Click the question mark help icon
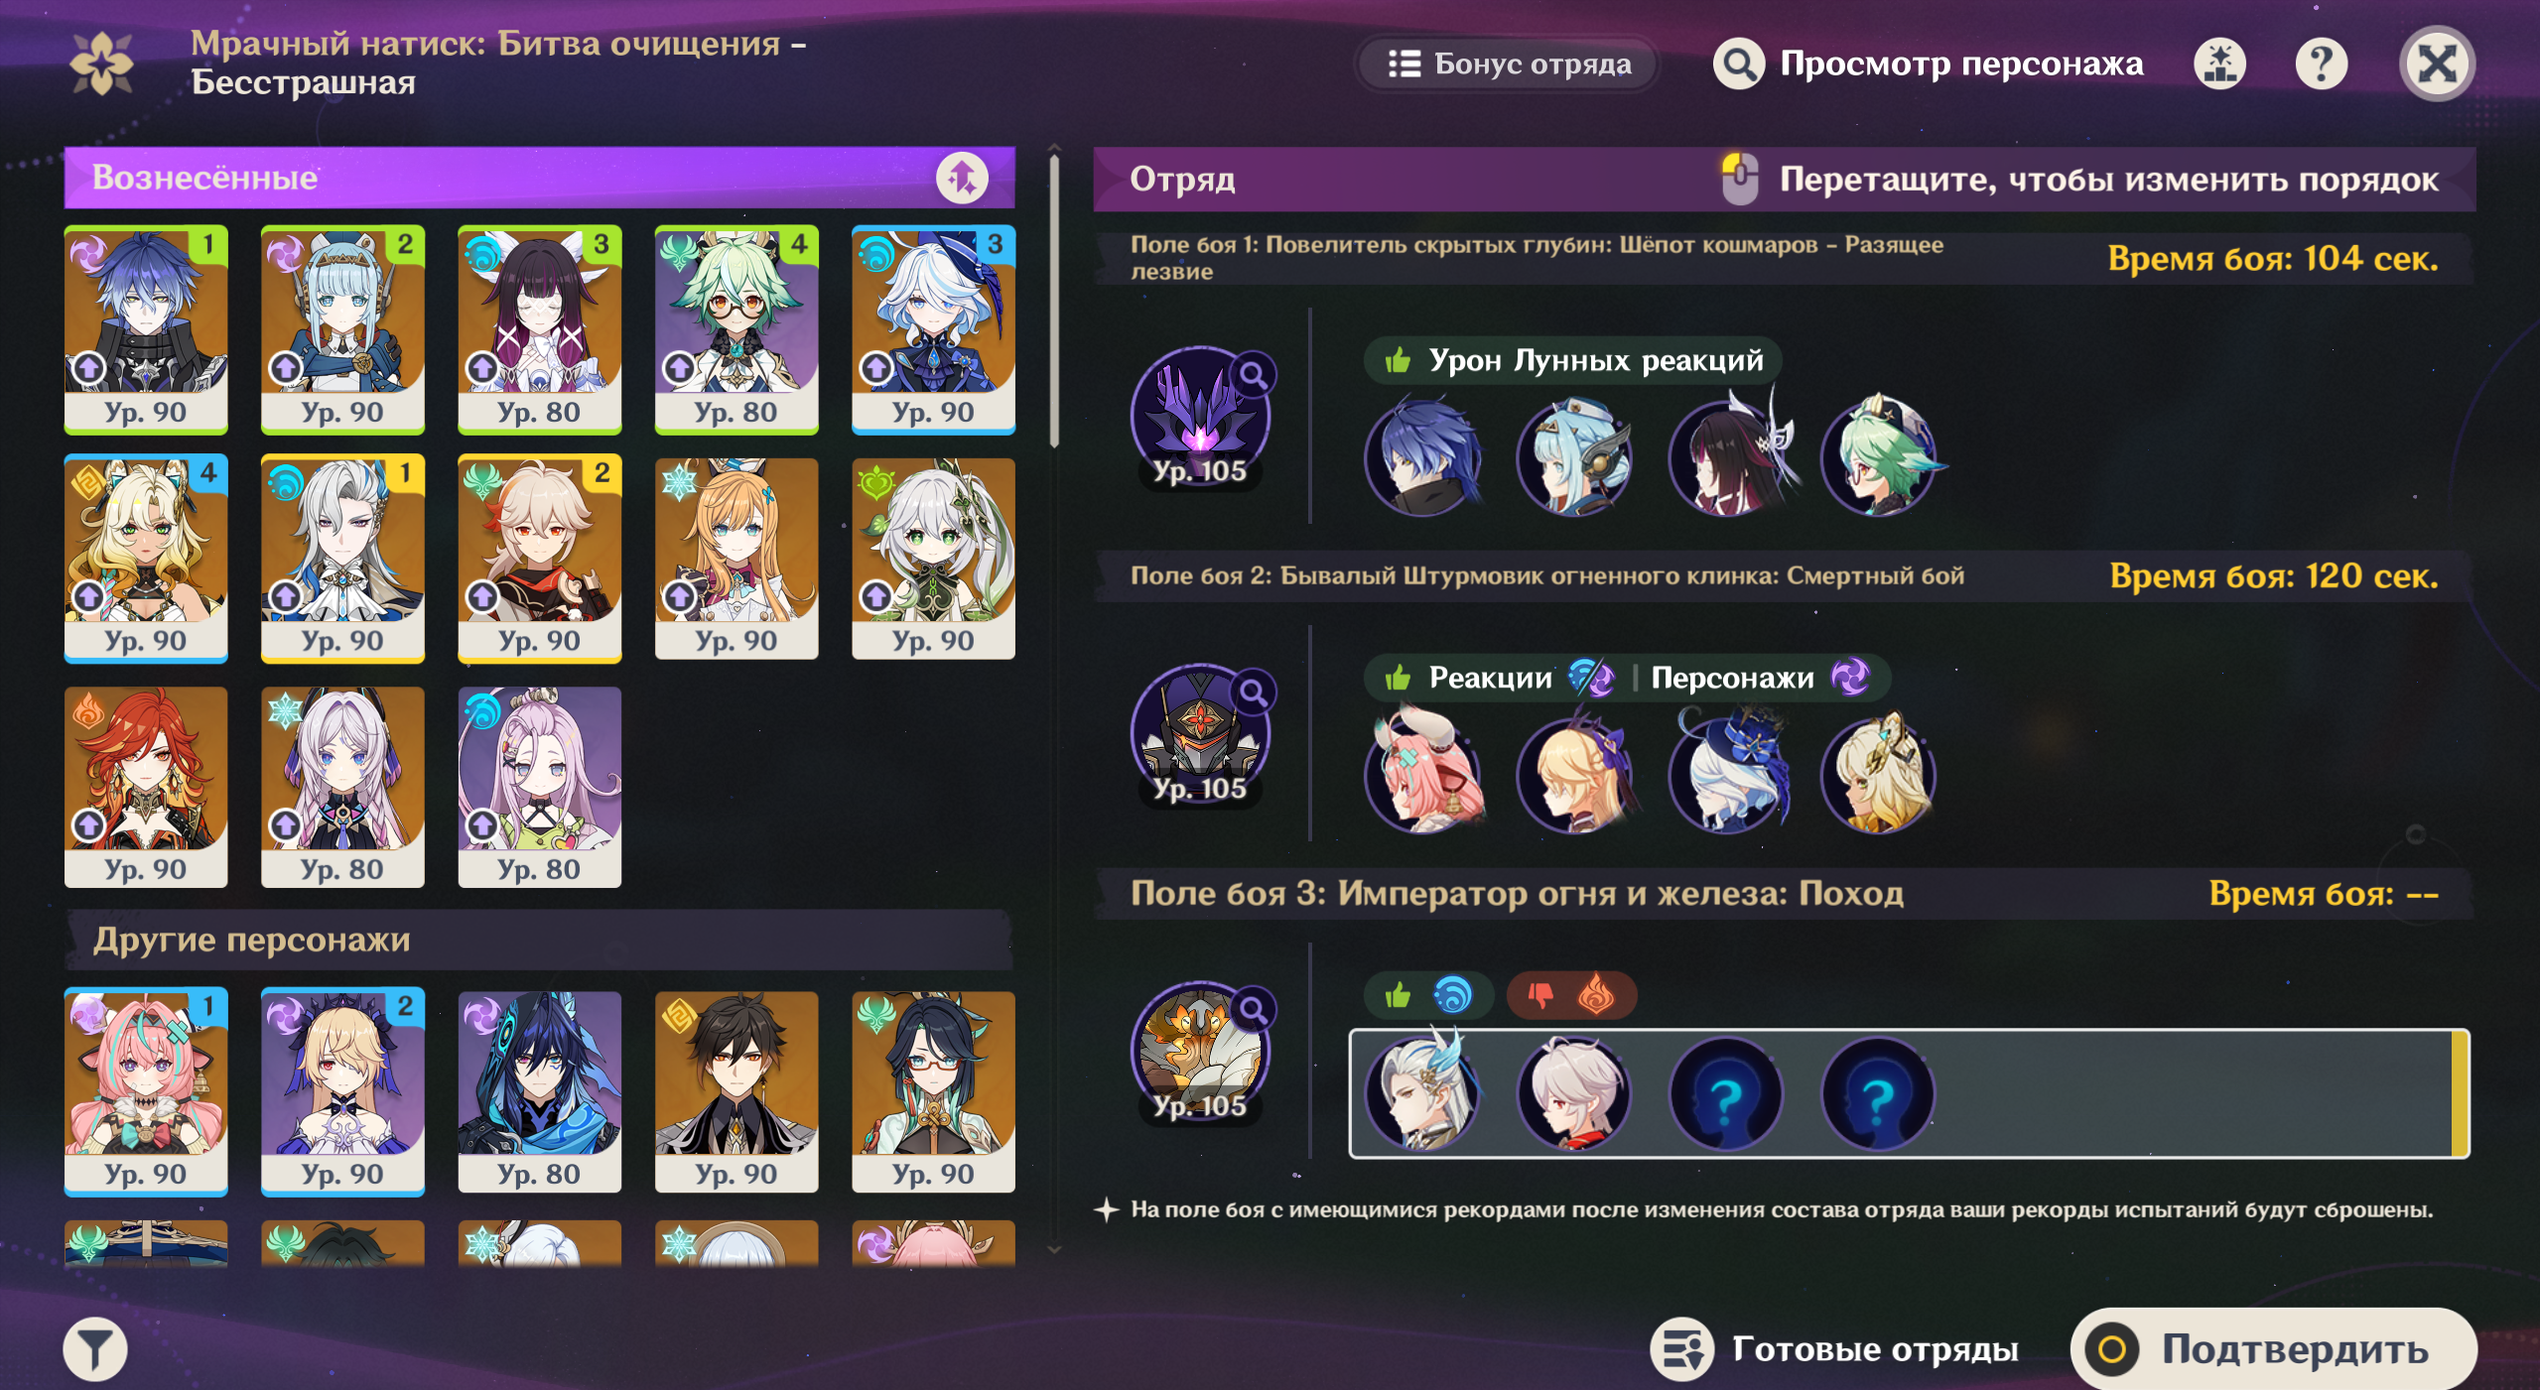 2322,64
